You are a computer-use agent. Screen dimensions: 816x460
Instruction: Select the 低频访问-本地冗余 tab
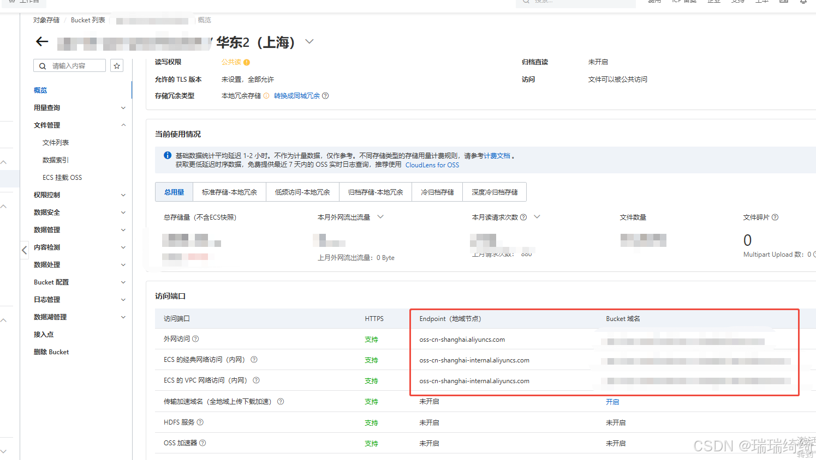tap(302, 192)
